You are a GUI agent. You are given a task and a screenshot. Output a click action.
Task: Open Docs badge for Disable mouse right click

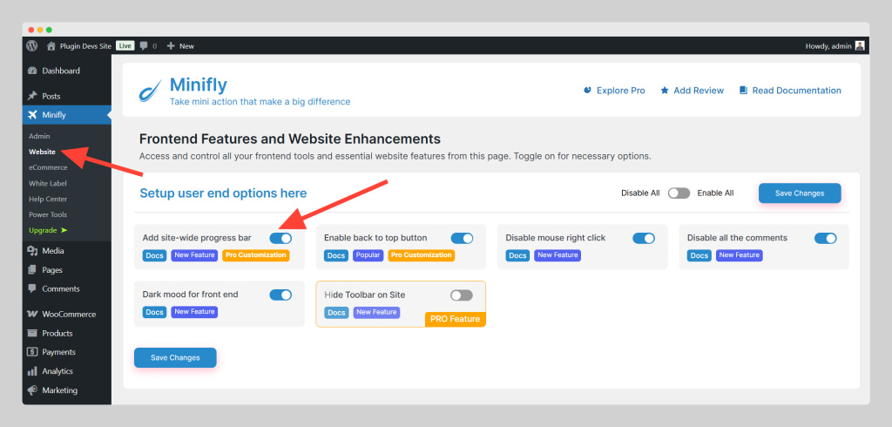517,255
